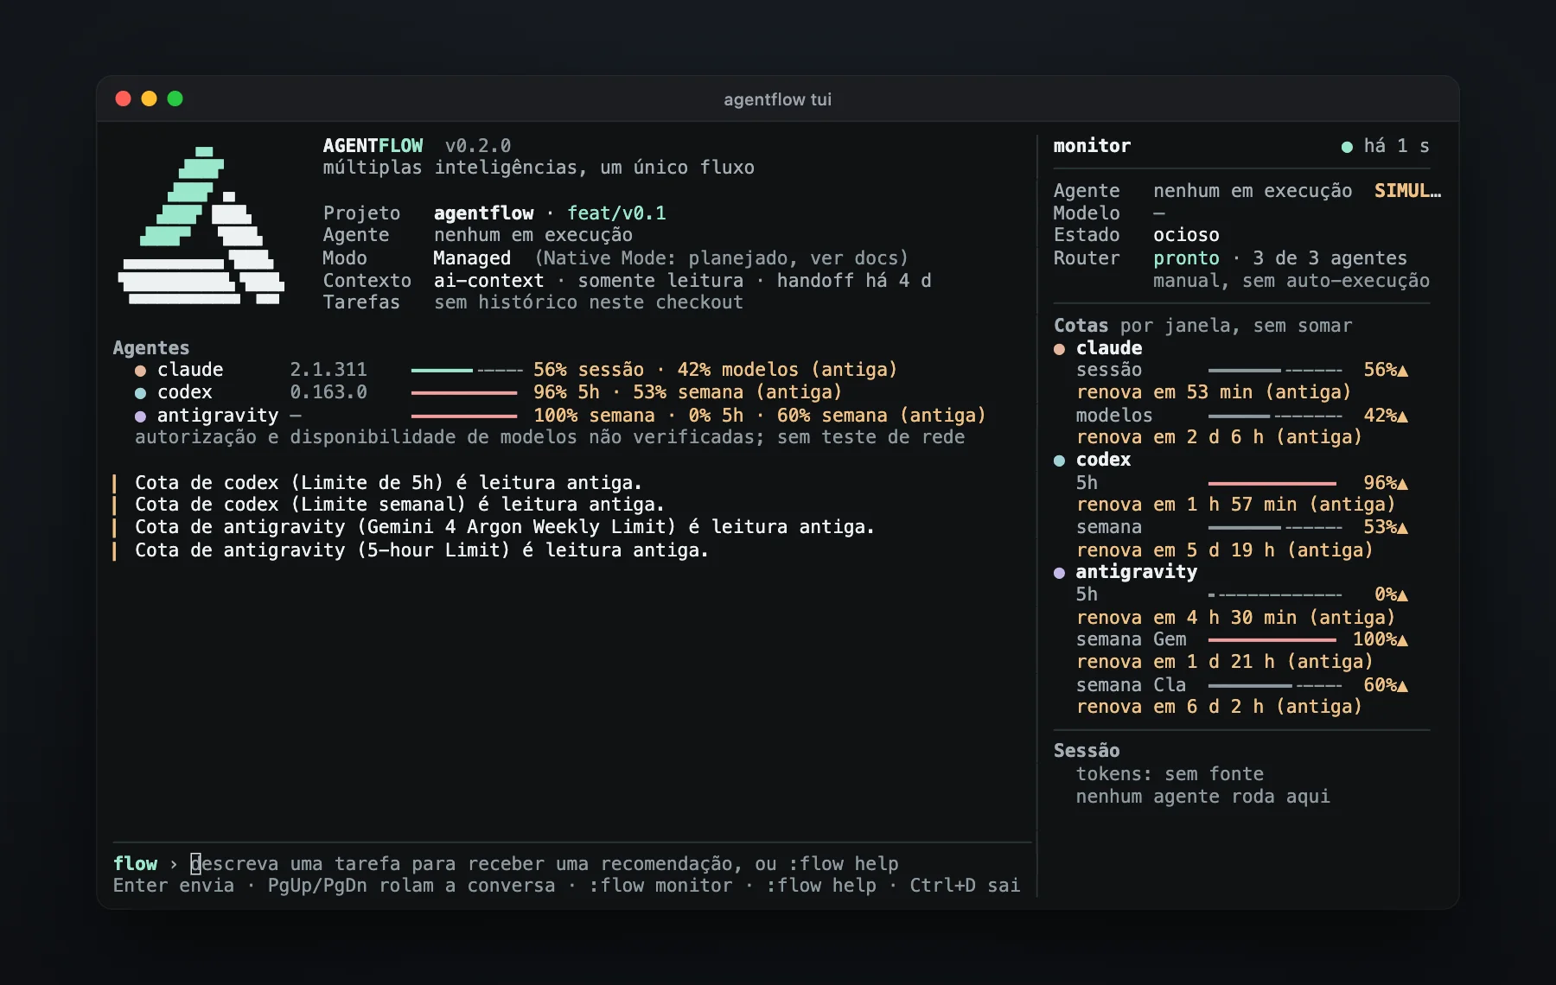Click the AgentFlow pixel logo
The image size is (1556, 985).
click(201, 226)
